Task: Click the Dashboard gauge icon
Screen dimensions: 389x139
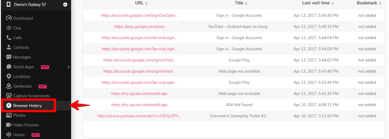Action: [x=9, y=18]
